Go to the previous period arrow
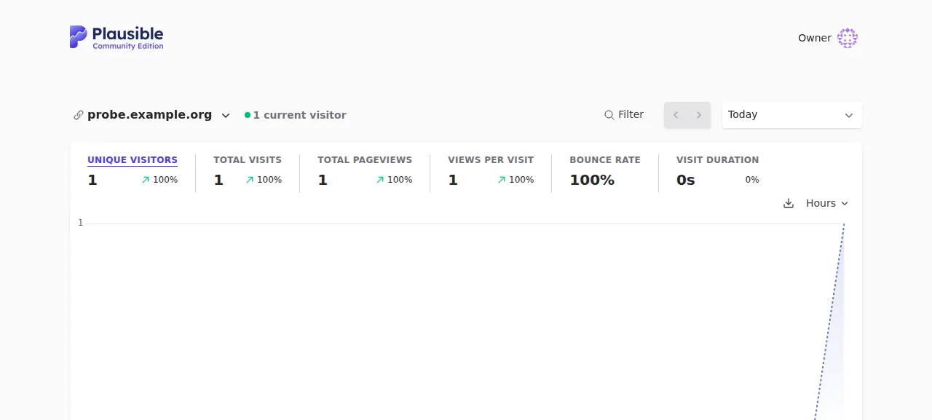932x420 pixels. (676, 115)
